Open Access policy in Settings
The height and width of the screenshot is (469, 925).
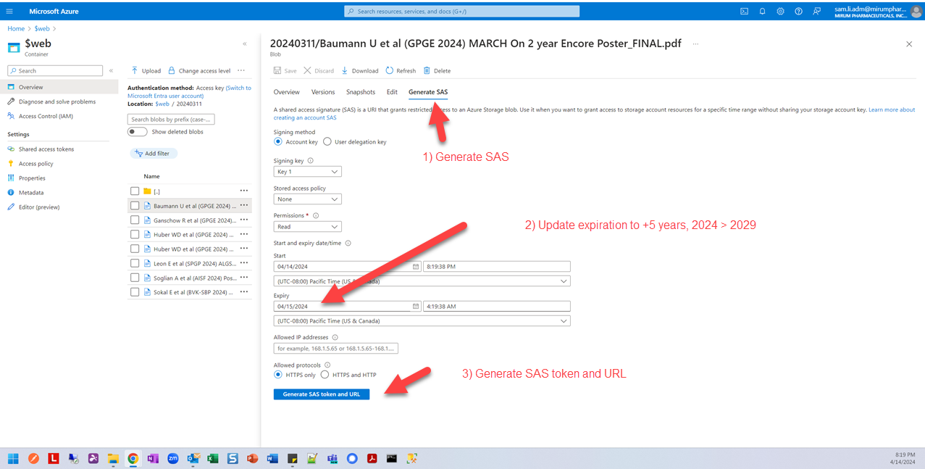[x=36, y=164]
